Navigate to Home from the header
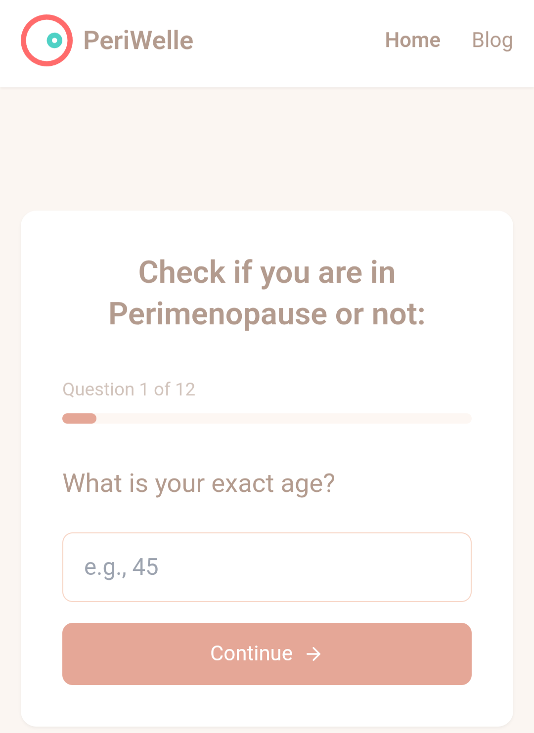Viewport: 534px width, 733px height. coord(413,41)
